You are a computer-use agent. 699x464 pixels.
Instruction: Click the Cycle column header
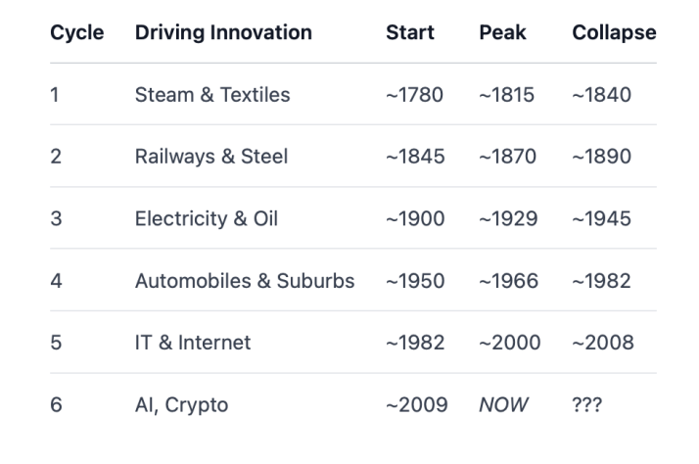point(76,32)
